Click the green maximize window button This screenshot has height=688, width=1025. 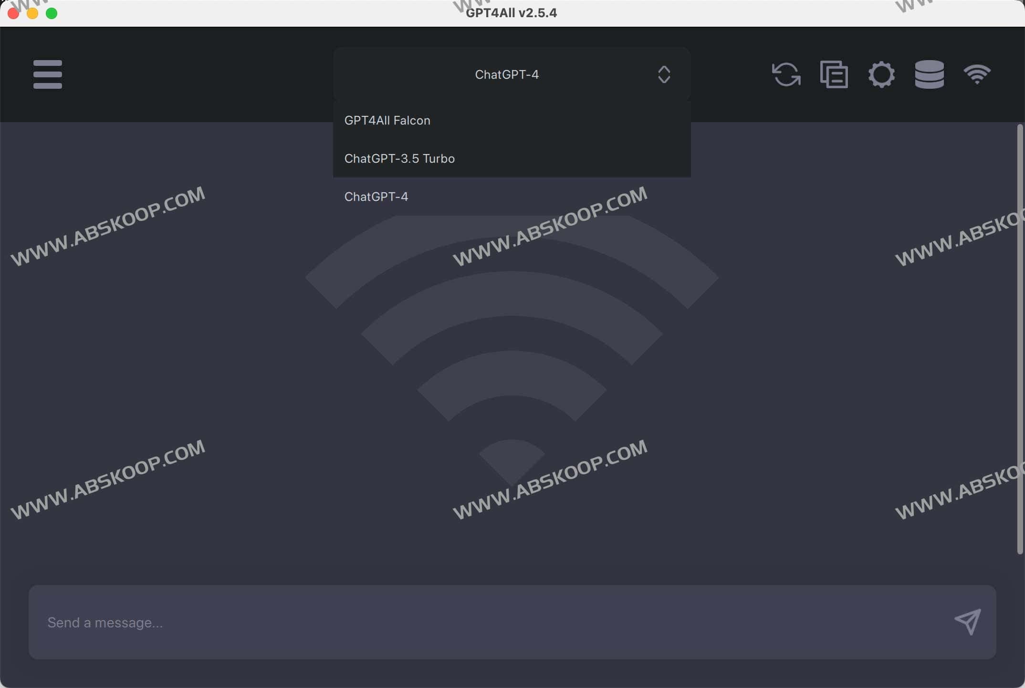52,13
